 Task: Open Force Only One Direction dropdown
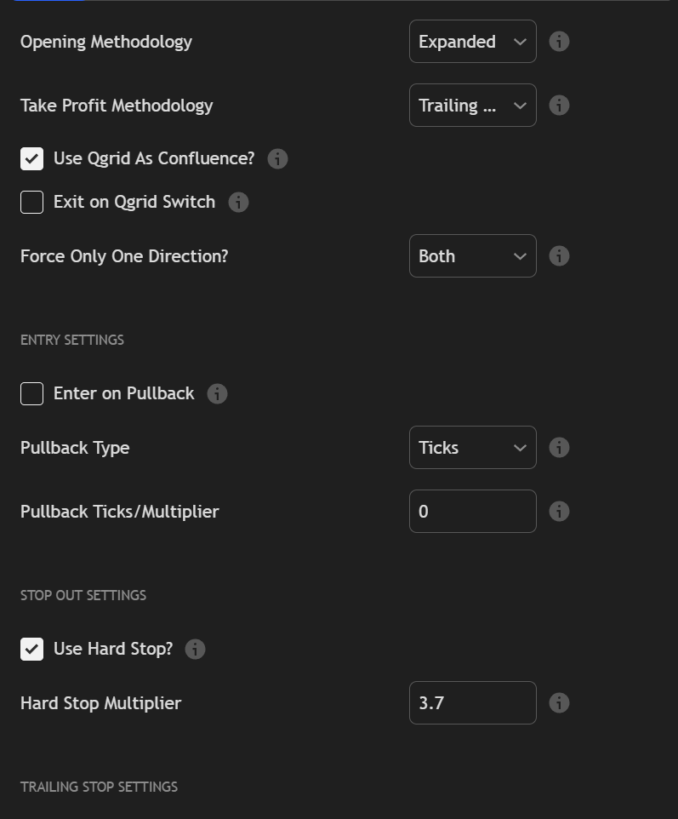[x=472, y=256]
